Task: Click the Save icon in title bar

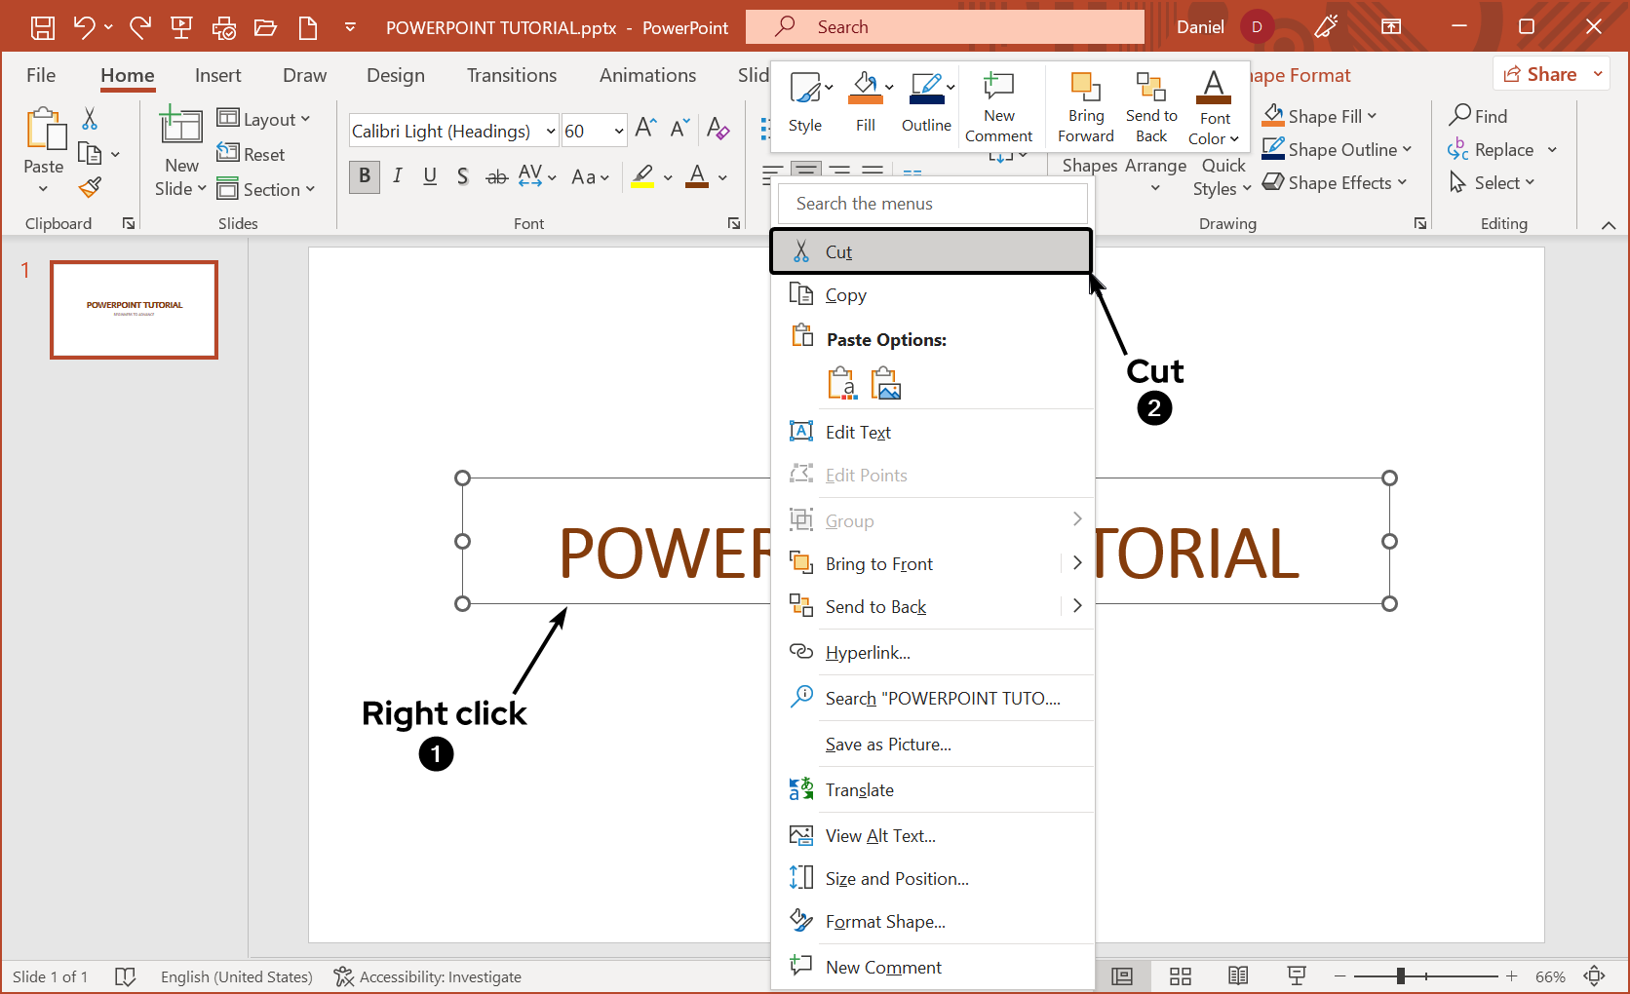Action: [x=43, y=27]
